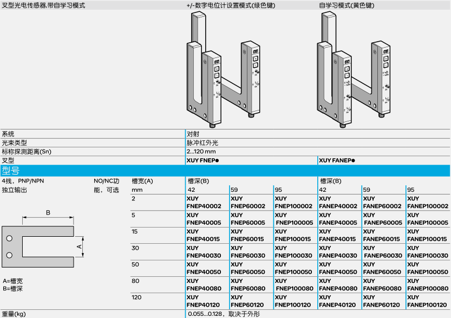Click the 2...120 mm sensing distance value
The width and height of the screenshot is (451, 318).
click(200, 152)
